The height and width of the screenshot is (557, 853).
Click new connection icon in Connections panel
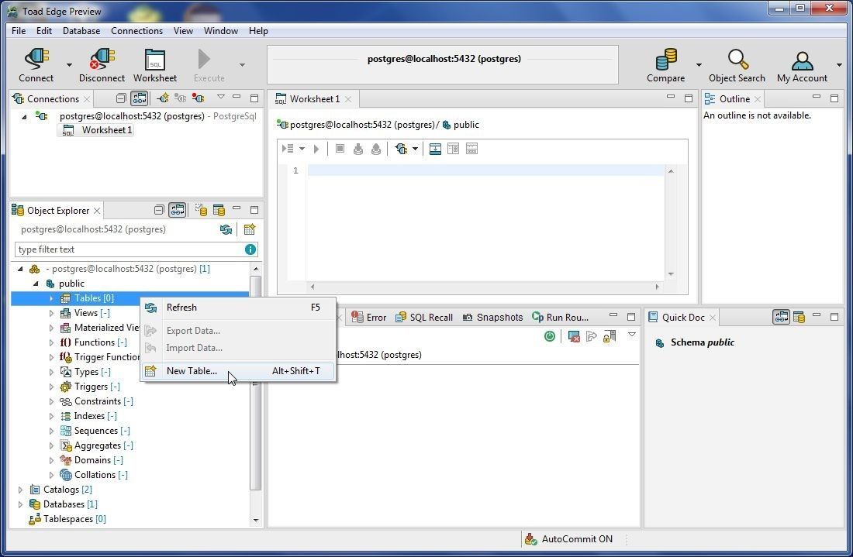tap(163, 98)
